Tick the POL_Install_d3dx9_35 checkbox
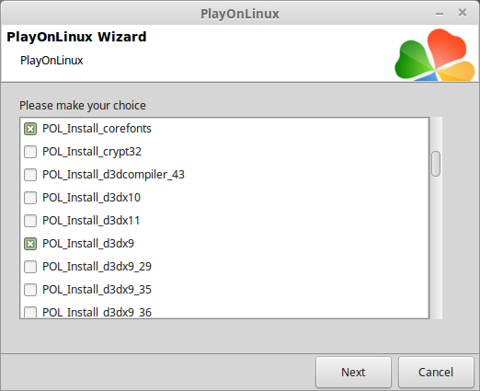 [30, 290]
